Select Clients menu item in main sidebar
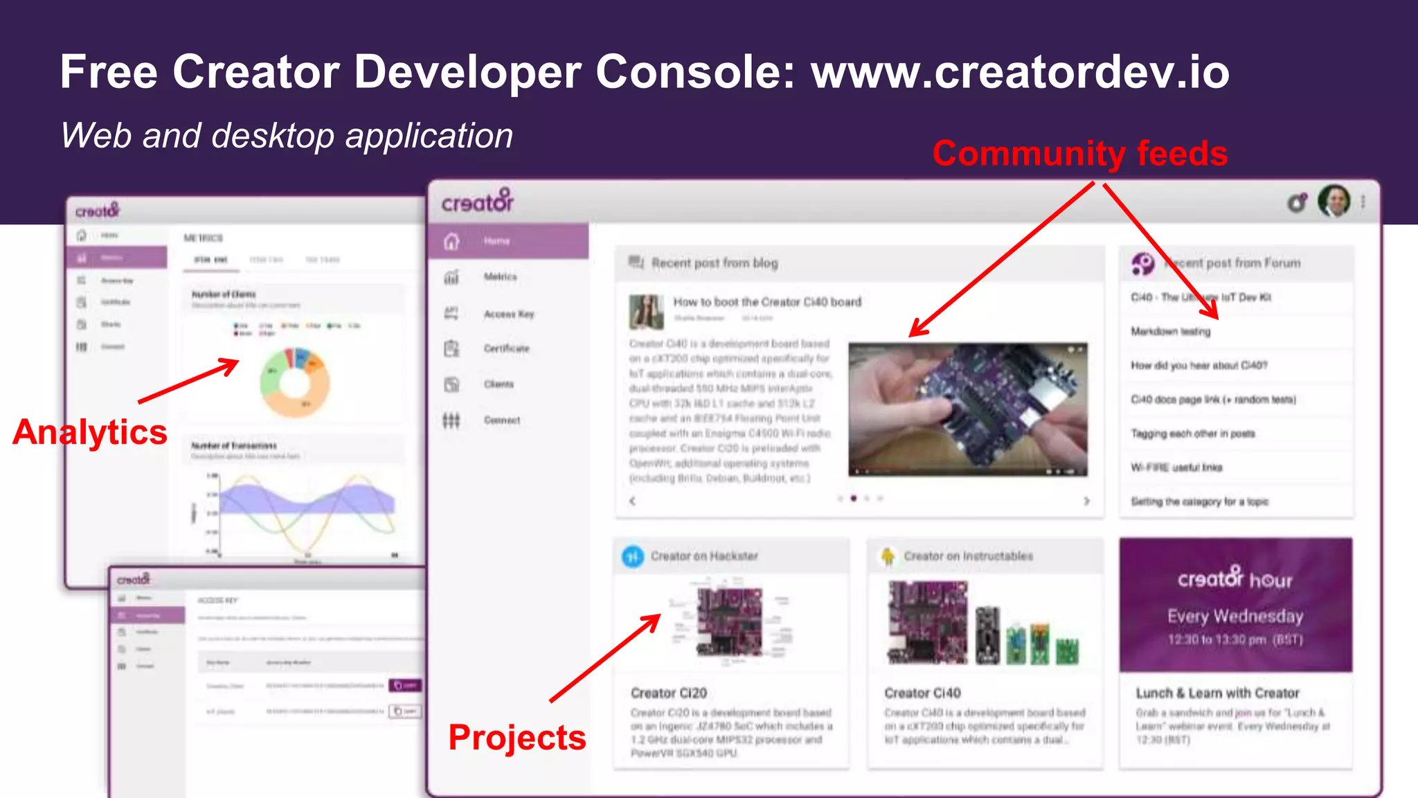Viewport: 1418px width, 798px height. click(508, 384)
